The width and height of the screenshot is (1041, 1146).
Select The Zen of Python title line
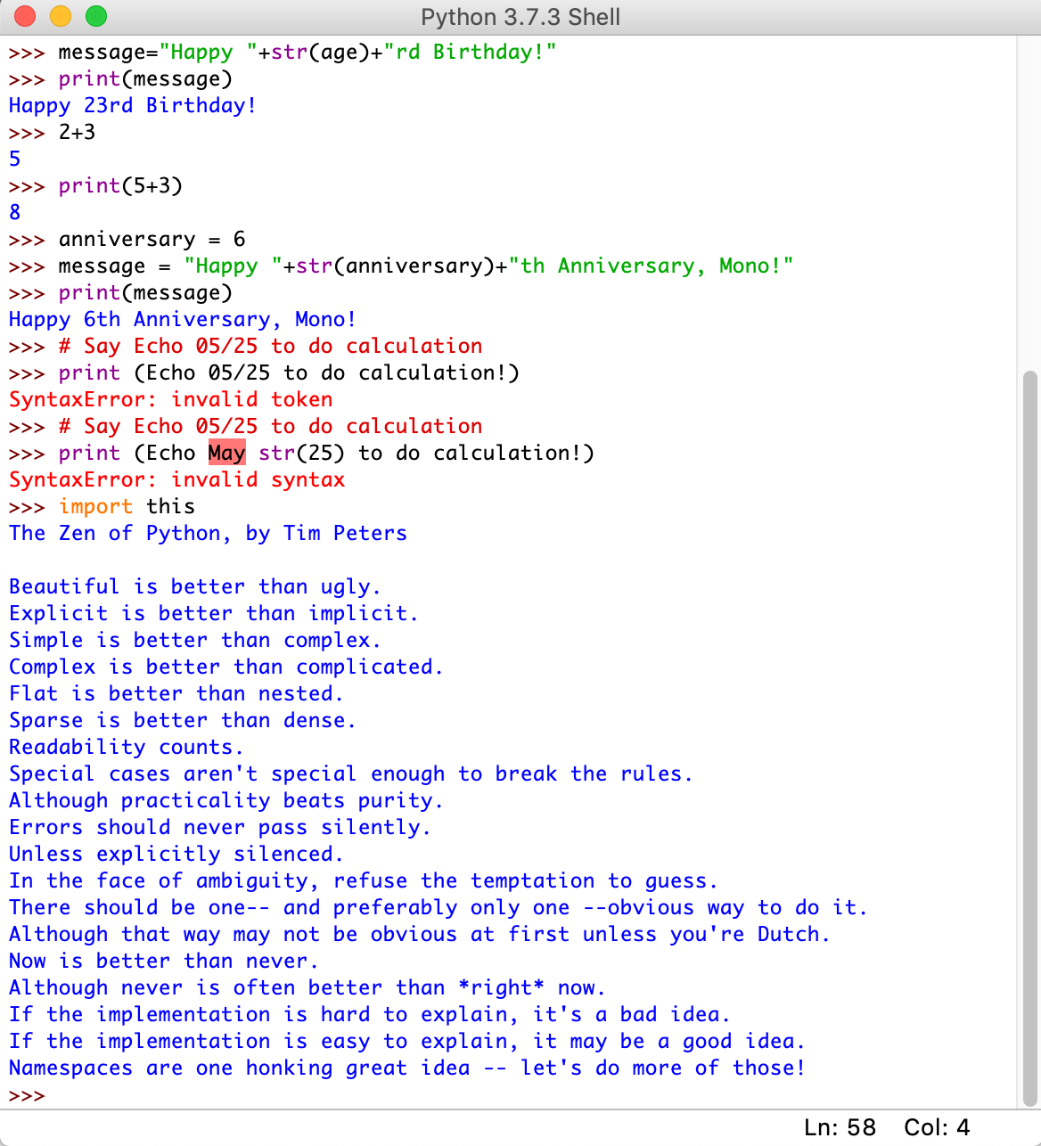pyautogui.click(x=207, y=533)
